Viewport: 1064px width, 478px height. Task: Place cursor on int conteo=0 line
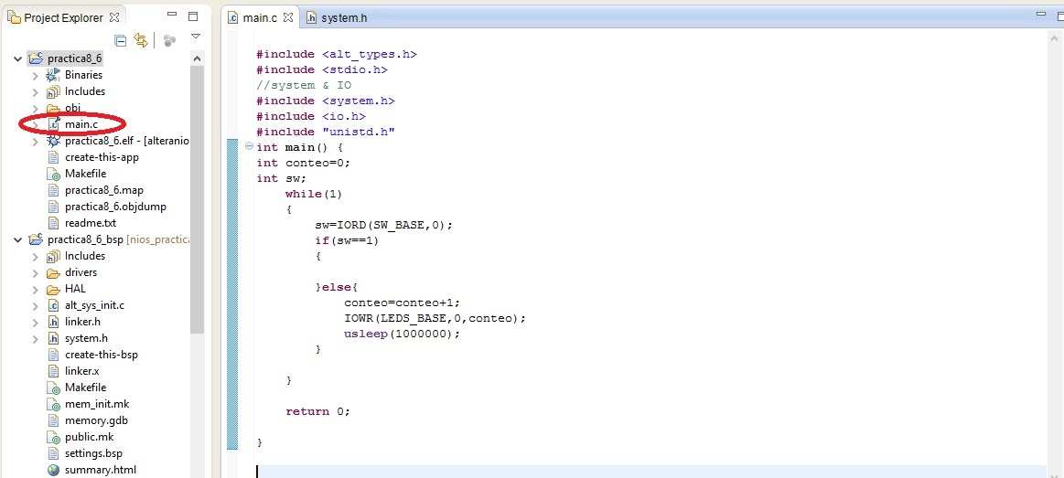pyautogui.click(x=303, y=163)
